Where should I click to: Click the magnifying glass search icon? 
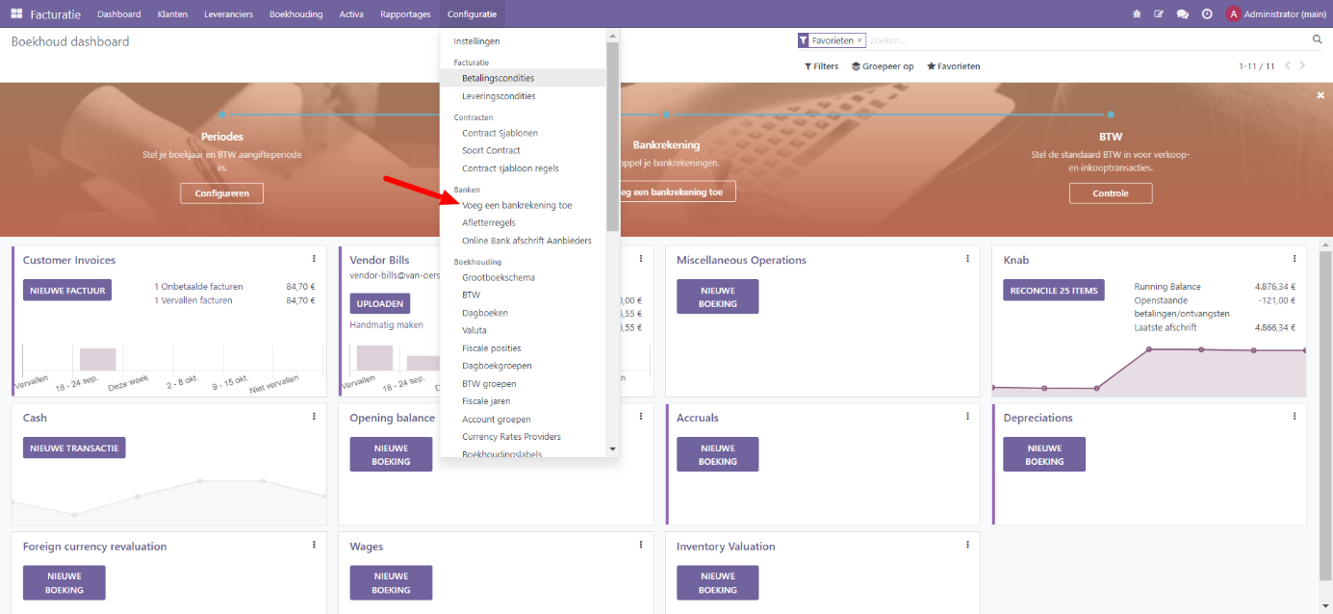(x=1318, y=40)
